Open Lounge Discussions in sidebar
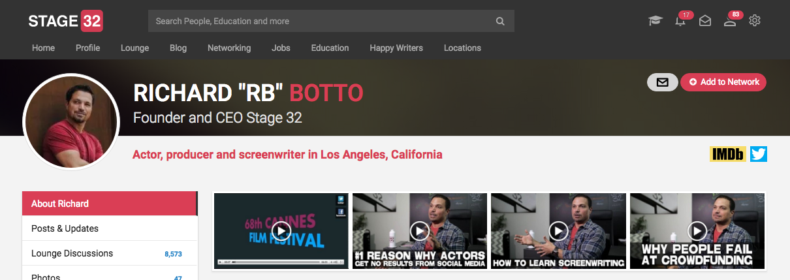 [110, 253]
